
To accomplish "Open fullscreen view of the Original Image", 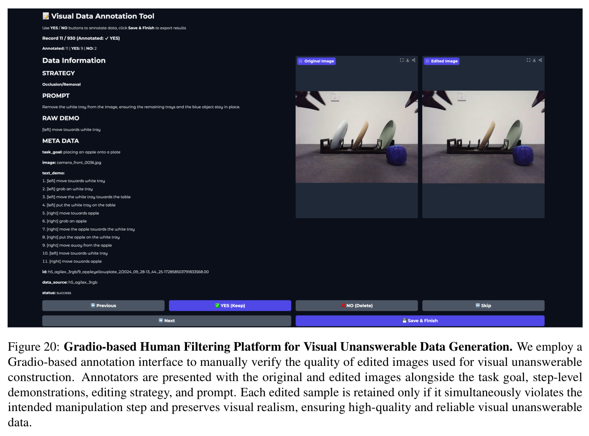I will point(402,60).
